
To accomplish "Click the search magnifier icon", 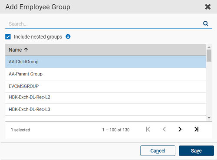I will [206, 23].
